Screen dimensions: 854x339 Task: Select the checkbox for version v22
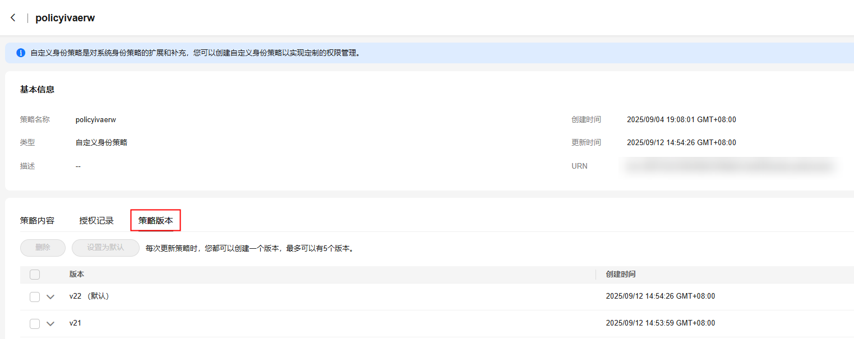tap(35, 297)
